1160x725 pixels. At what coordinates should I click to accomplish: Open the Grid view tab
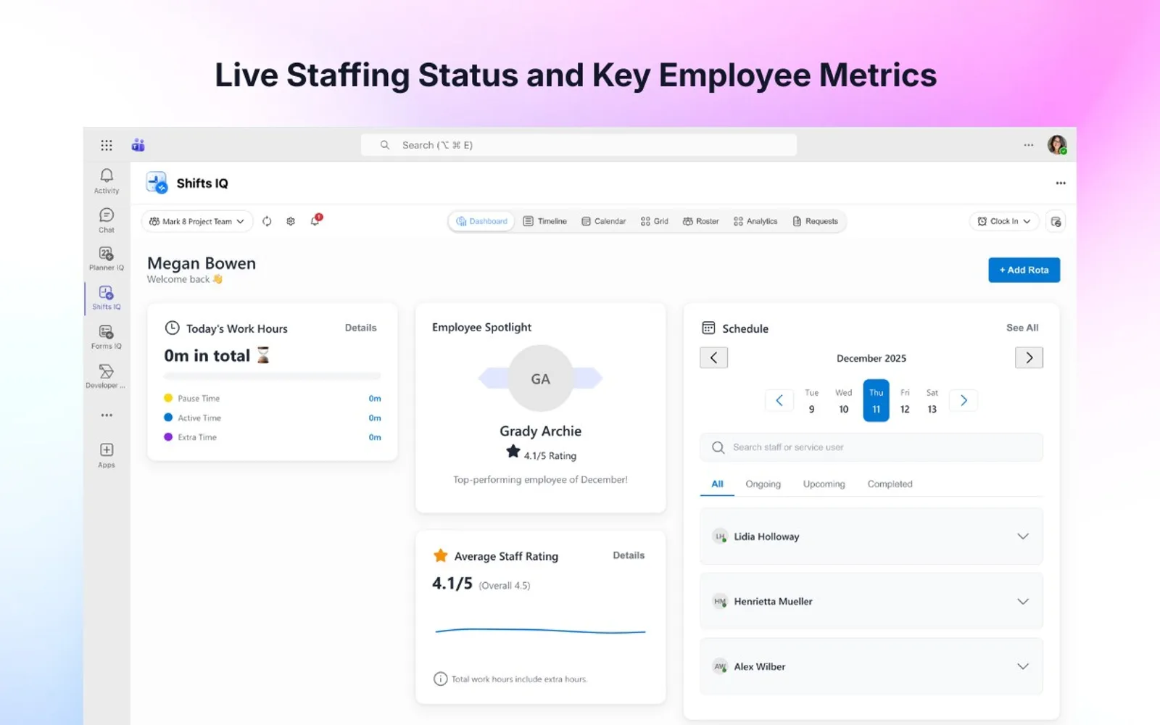(655, 221)
